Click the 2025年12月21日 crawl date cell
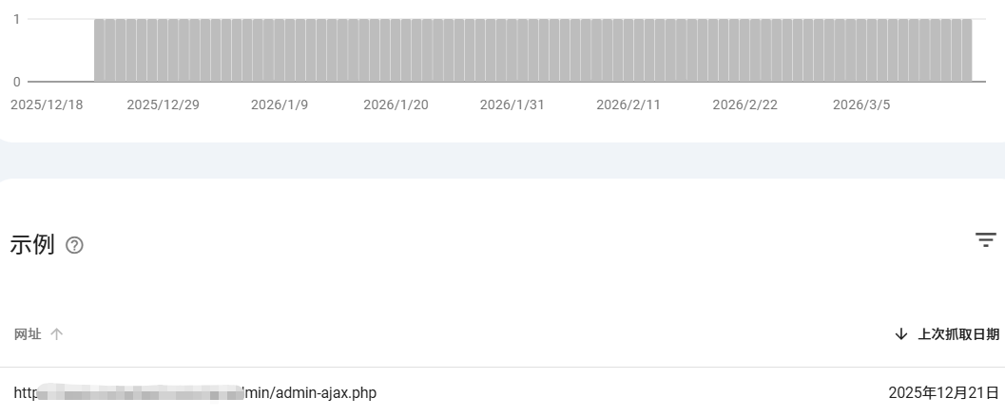This screenshot has height=417, width=1005. click(x=943, y=392)
